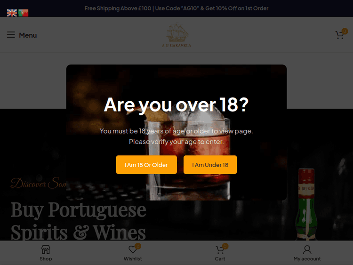
Task: Open the bottom bar Cart icon
Action: pos(220,249)
